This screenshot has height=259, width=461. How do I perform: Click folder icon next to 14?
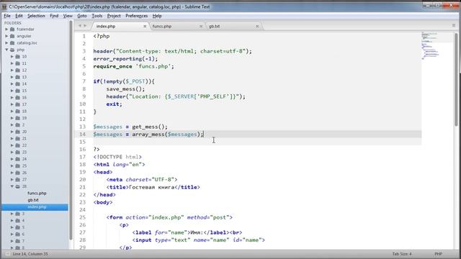pos(17,83)
